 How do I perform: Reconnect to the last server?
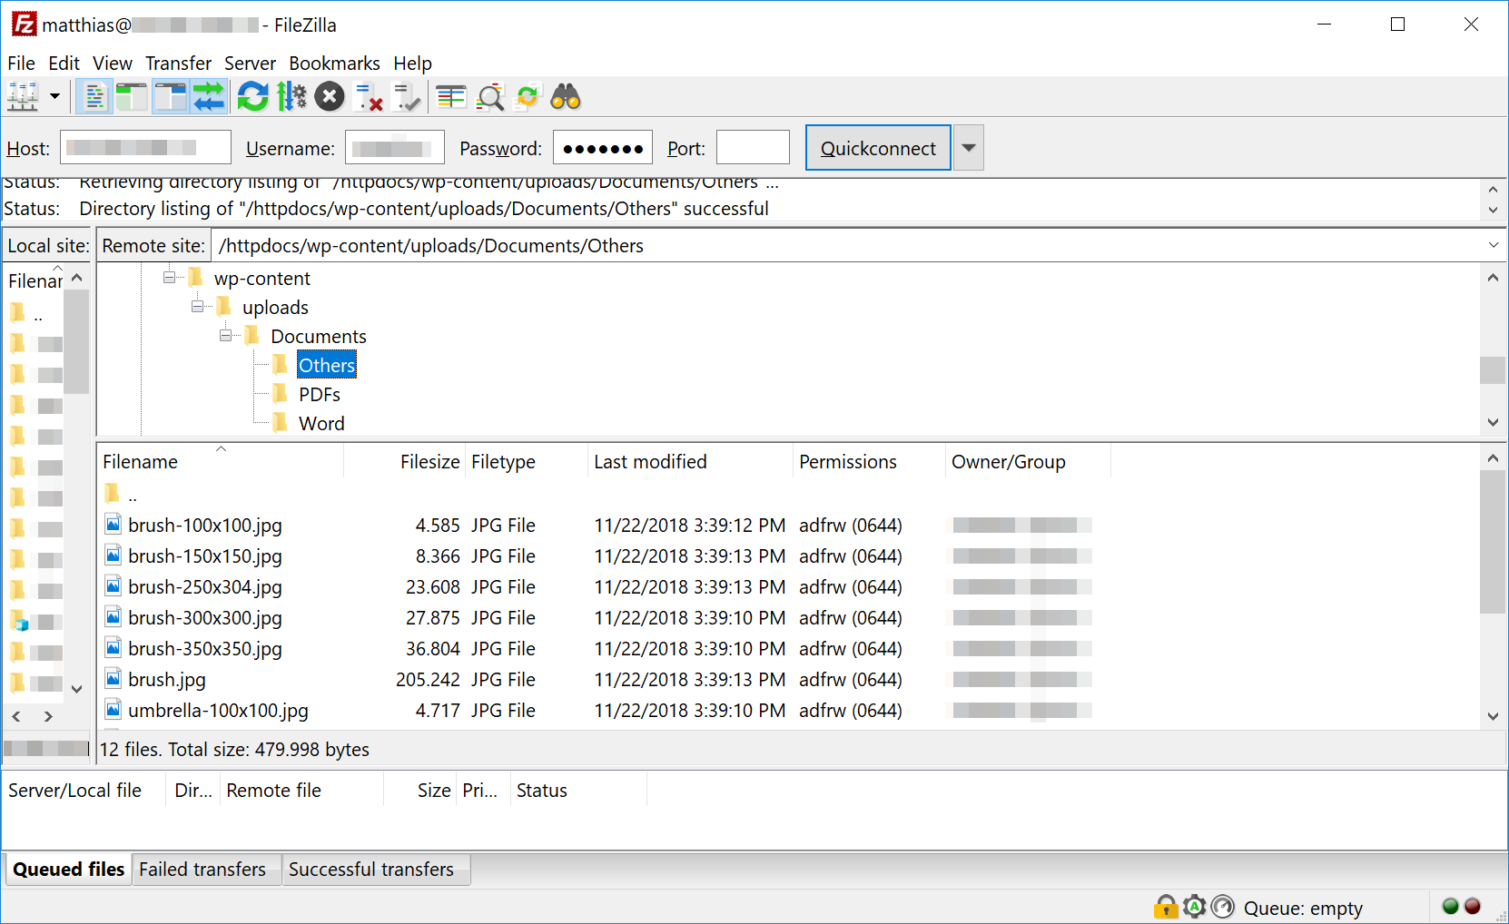407,97
